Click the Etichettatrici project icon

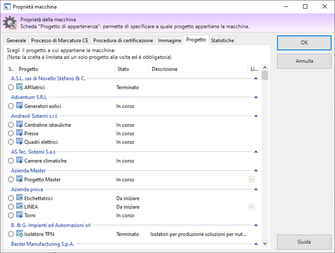click(19, 198)
